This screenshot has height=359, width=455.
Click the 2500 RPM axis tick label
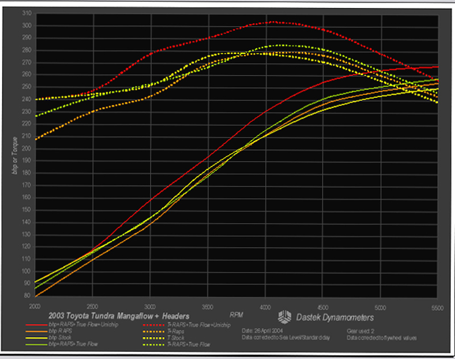92,307
